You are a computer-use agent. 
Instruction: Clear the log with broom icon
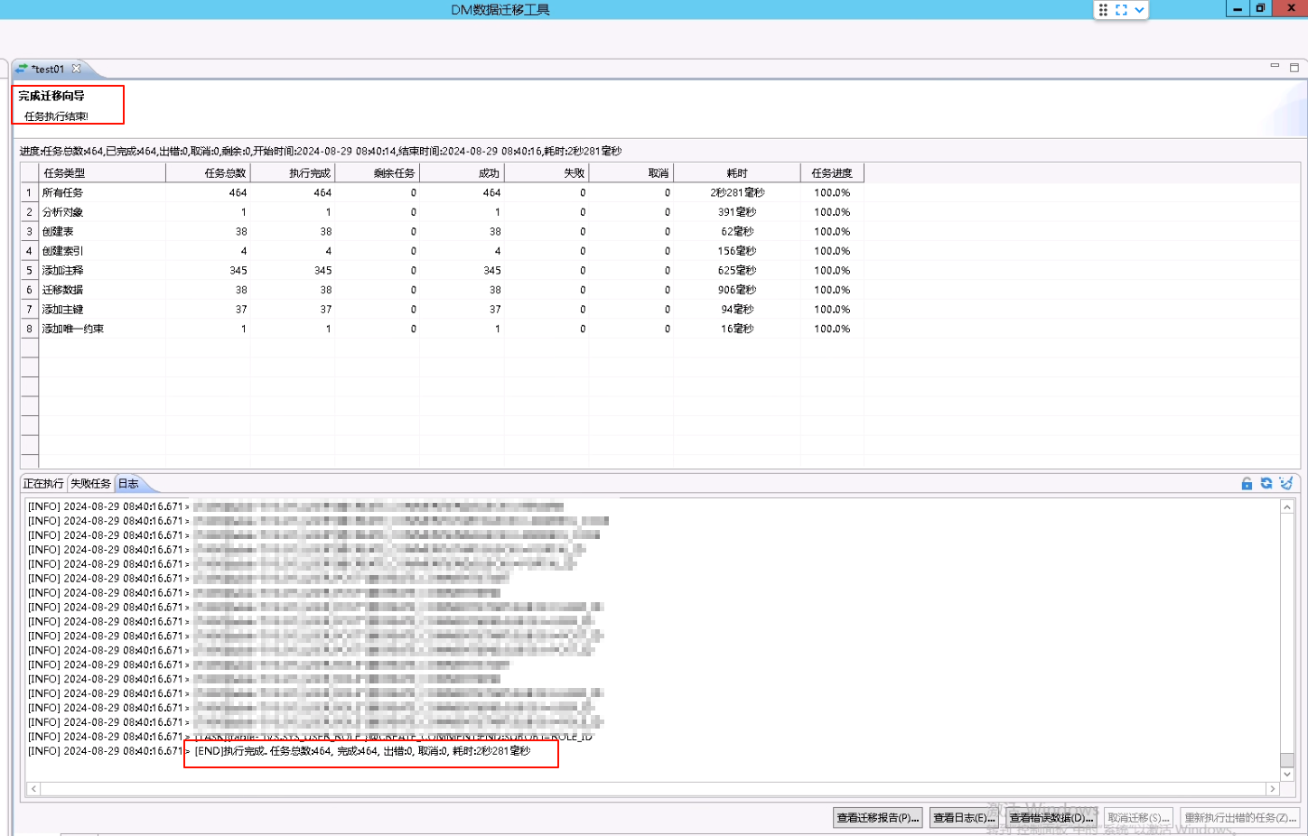(x=1286, y=484)
